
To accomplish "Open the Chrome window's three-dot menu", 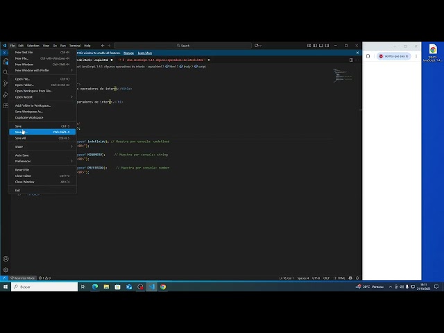I will coord(416,56).
